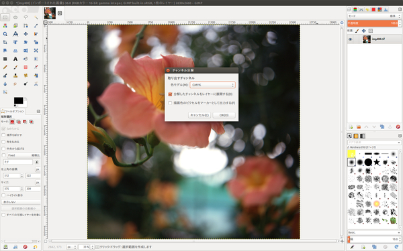Viewport: 403px width, 251px height.
Task: Open the Fixed aspect ratio dropdown
Action: click(24, 155)
